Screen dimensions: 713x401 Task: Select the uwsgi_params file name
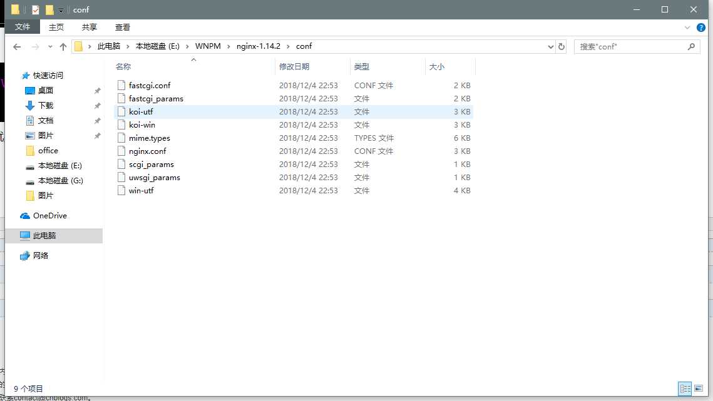pyautogui.click(x=154, y=177)
